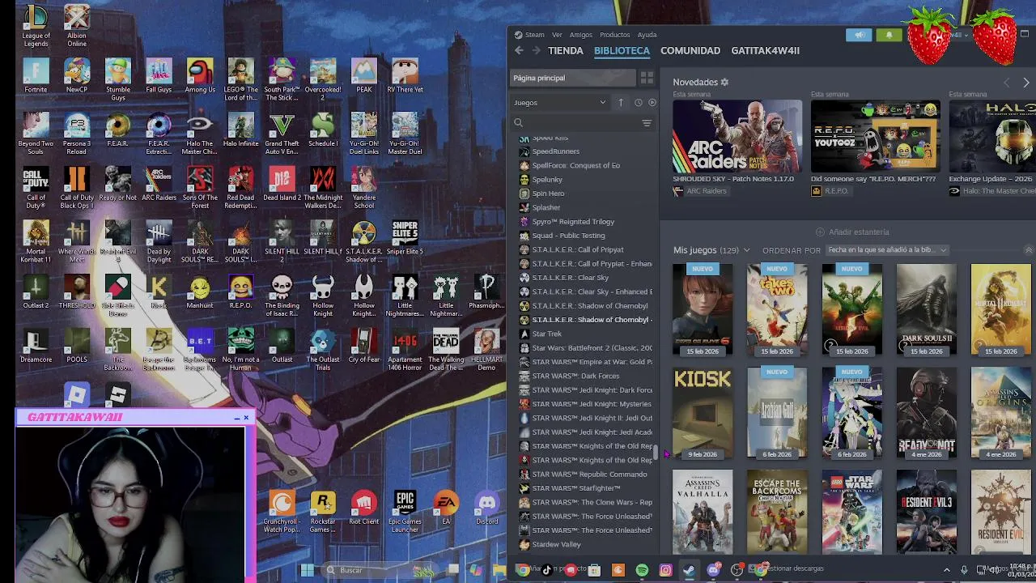This screenshot has width=1036, height=583.
Task: Open the Ordenar por sort dropdown
Action: tap(886, 250)
